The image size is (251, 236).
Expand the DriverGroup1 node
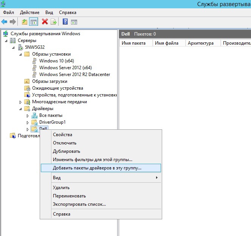(28, 123)
